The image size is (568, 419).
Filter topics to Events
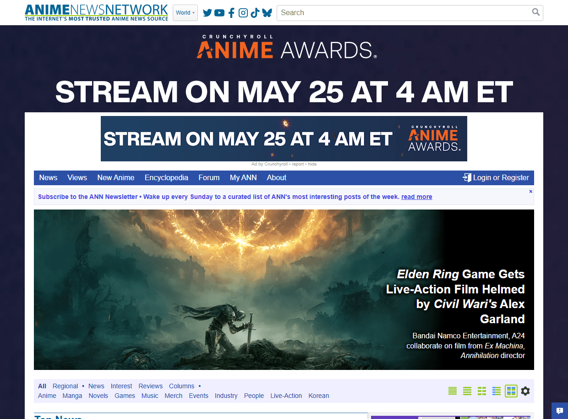click(x=199, y=396)
